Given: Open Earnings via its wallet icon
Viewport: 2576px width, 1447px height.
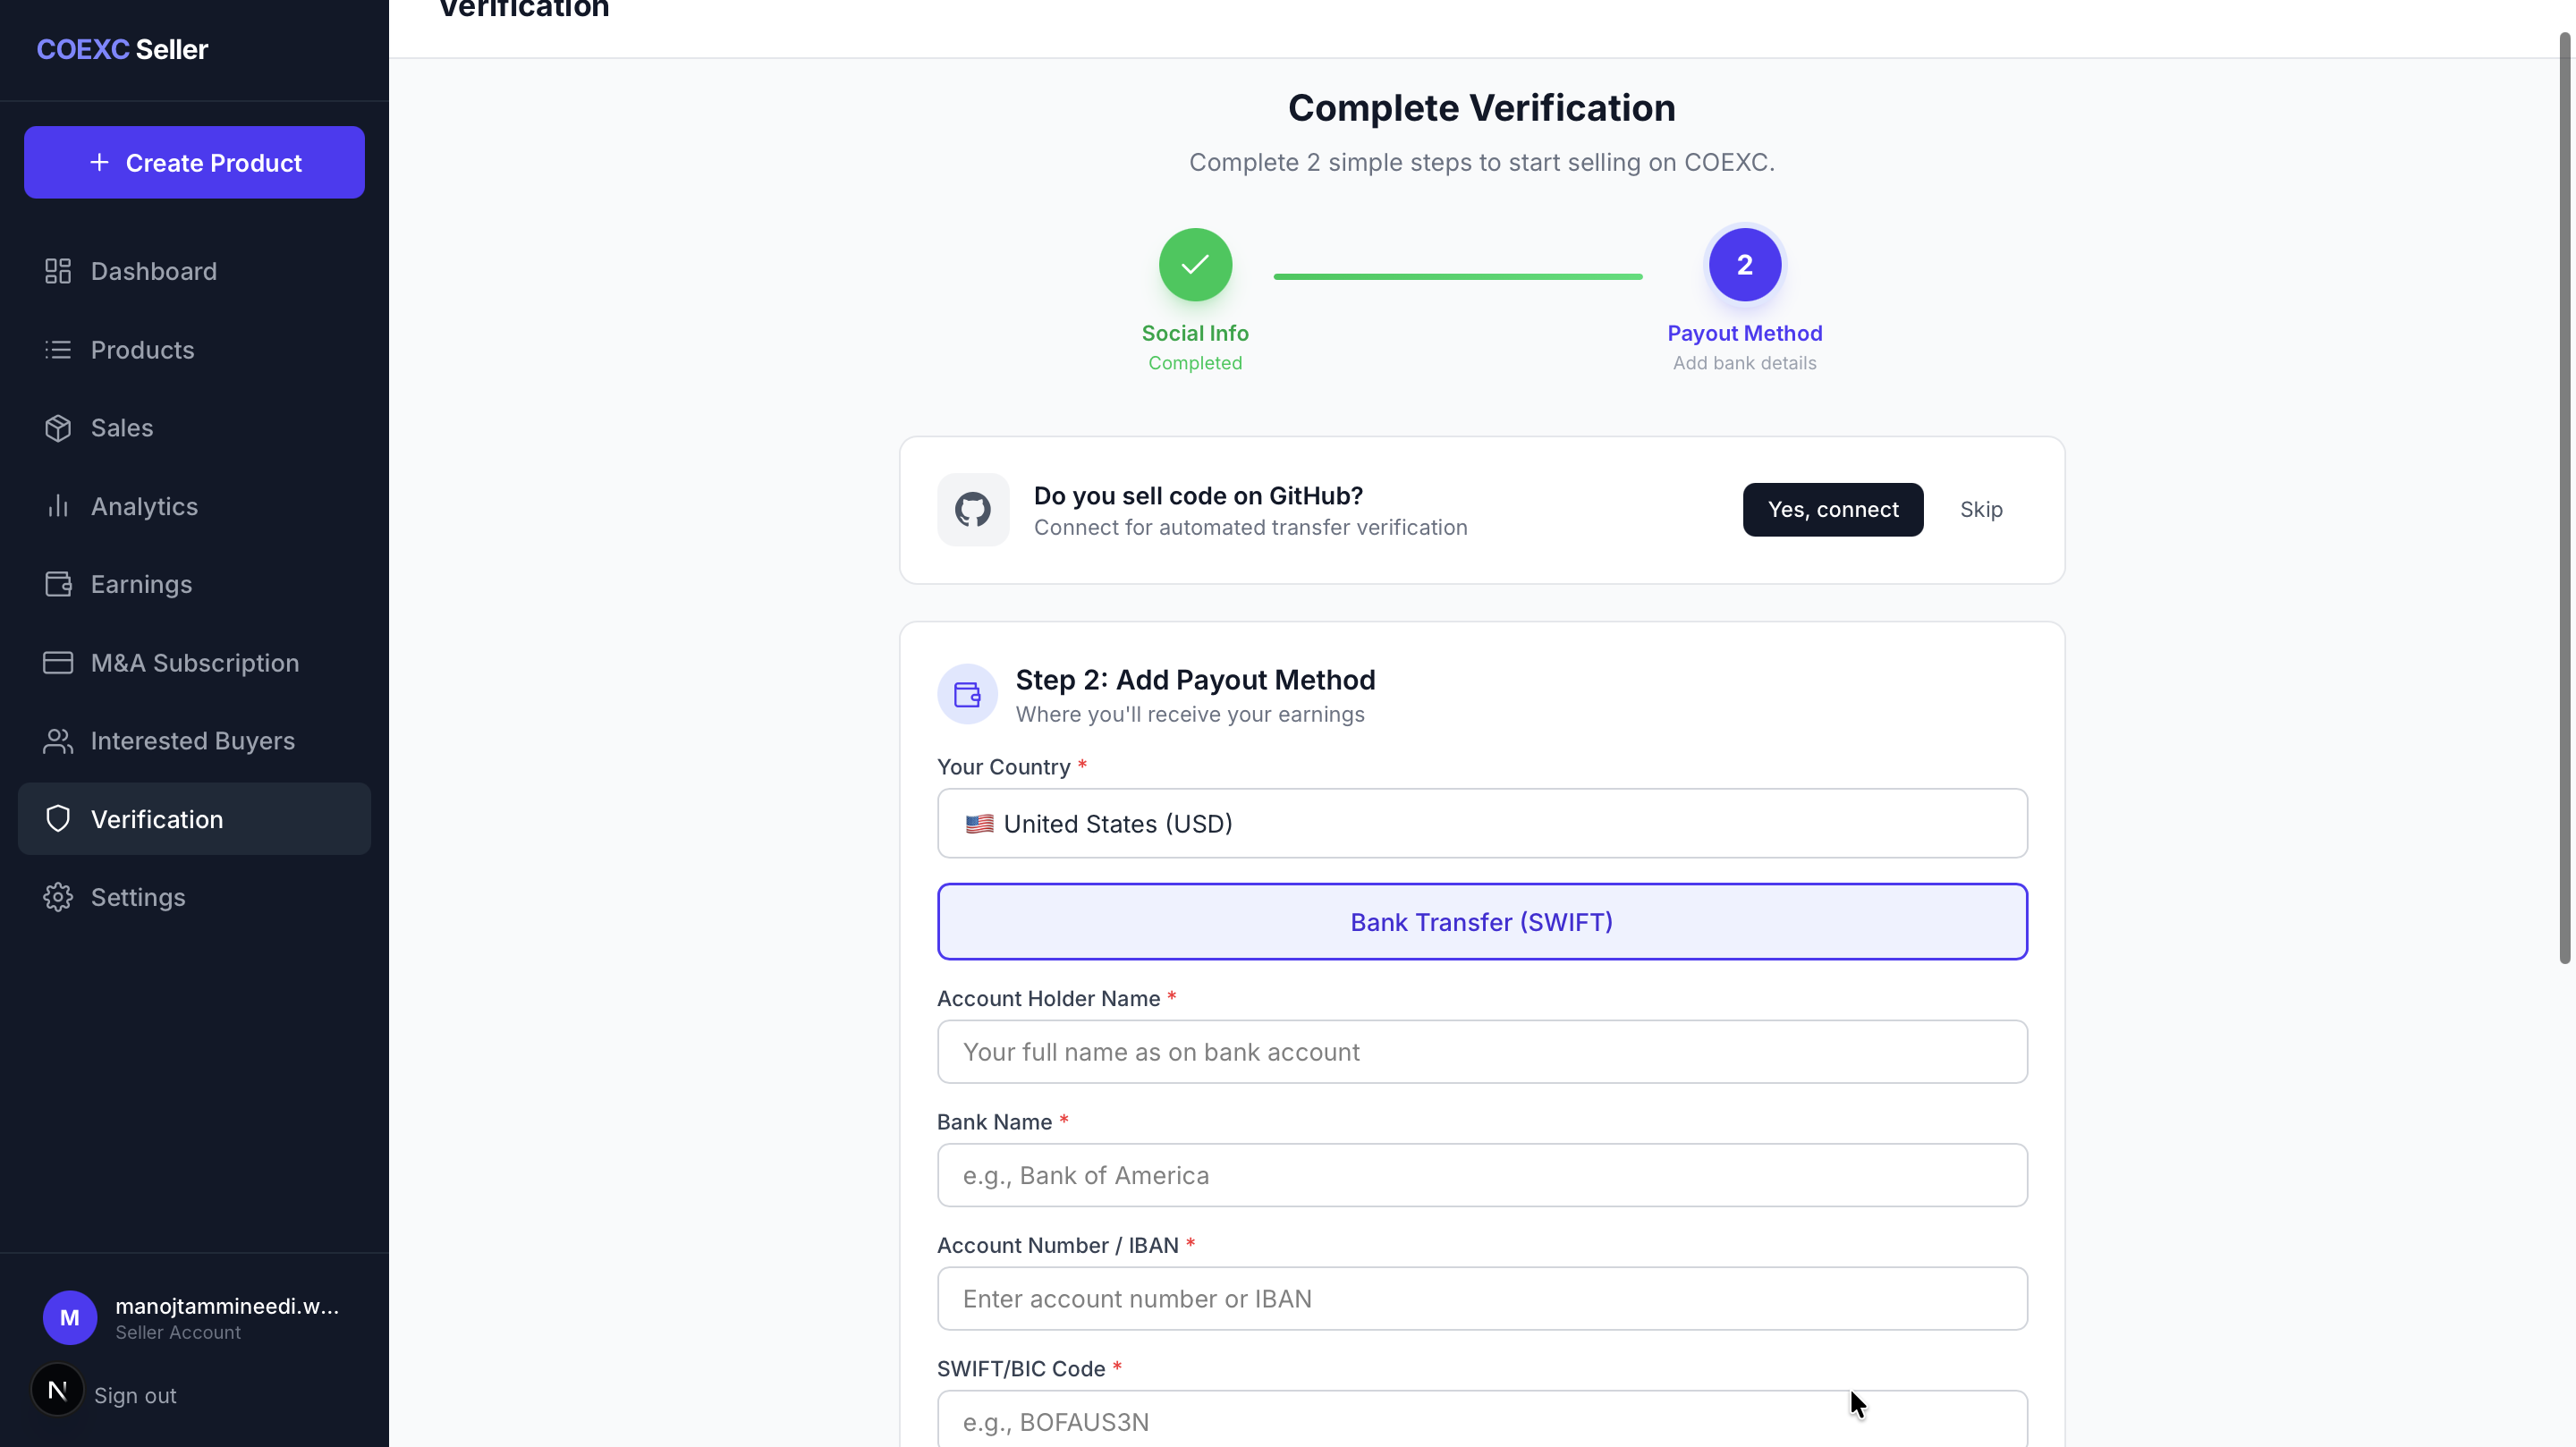Looking at the screenshot, I should [x=57, y=584].
